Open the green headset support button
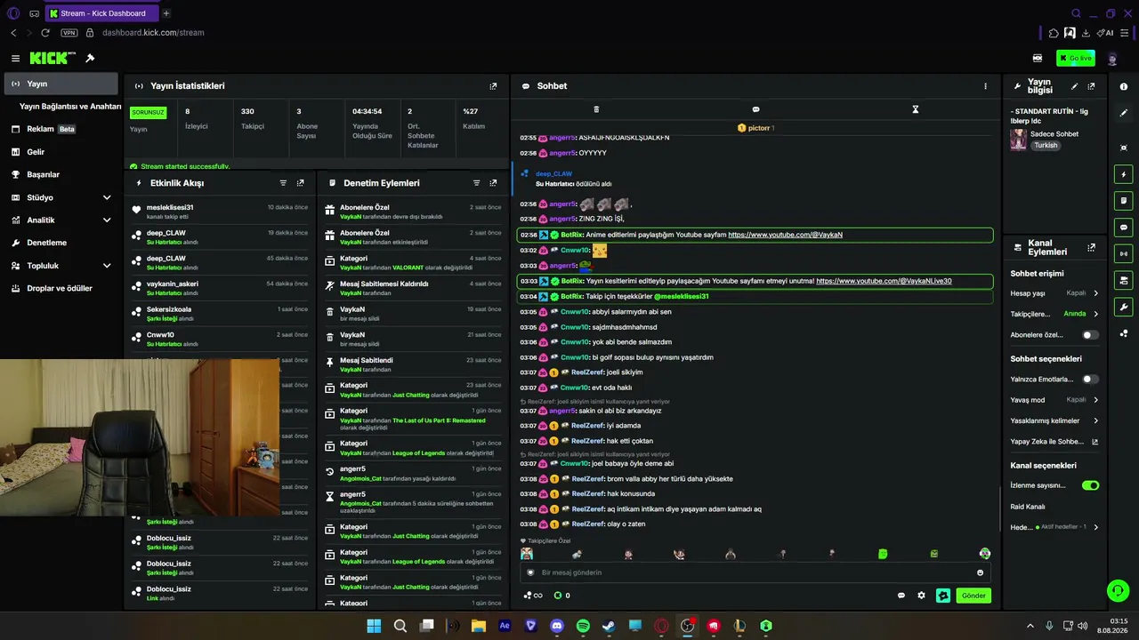The image size is (1139, 640). point(1117,590)
